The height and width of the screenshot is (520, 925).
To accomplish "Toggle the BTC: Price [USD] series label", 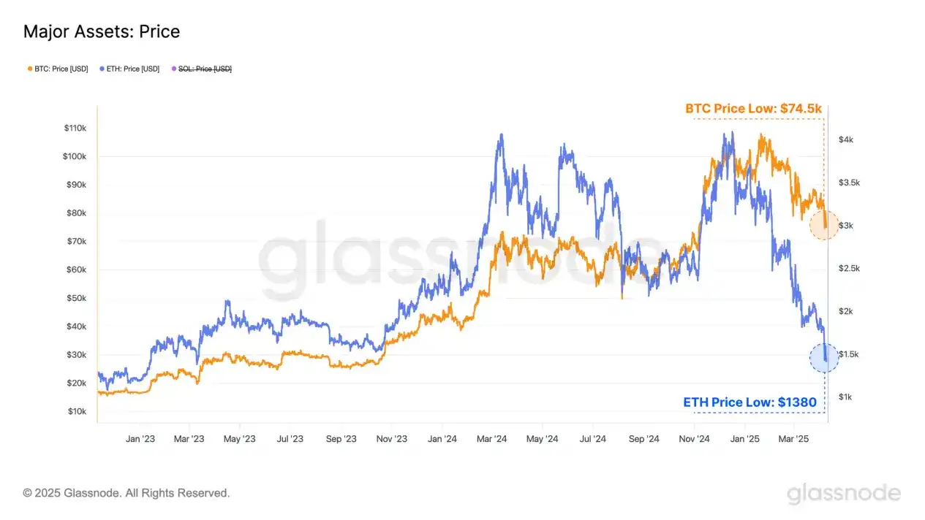I will pos(61,69).
